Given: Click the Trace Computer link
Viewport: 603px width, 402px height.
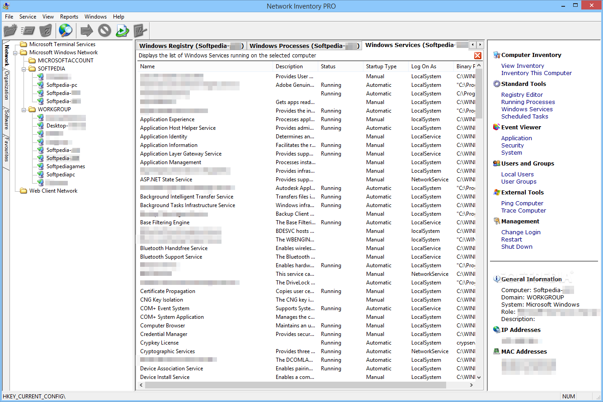Looking at the screenshot, I should 523,210.
